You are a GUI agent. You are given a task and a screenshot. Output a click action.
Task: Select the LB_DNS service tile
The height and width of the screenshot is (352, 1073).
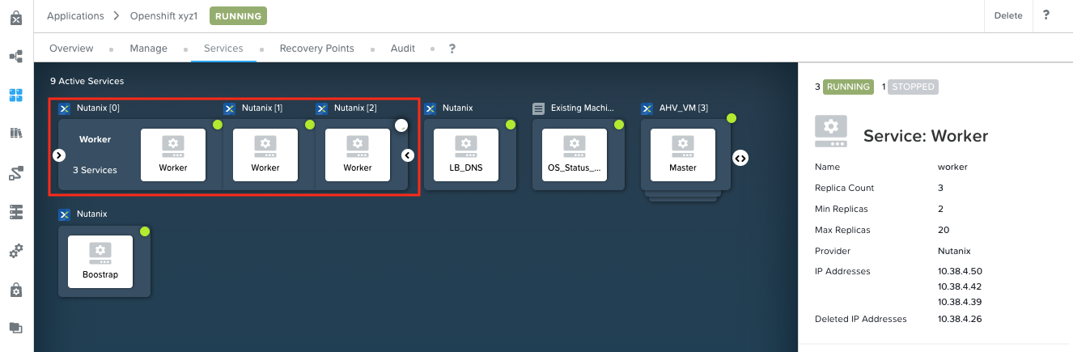[x=468, y=155]
